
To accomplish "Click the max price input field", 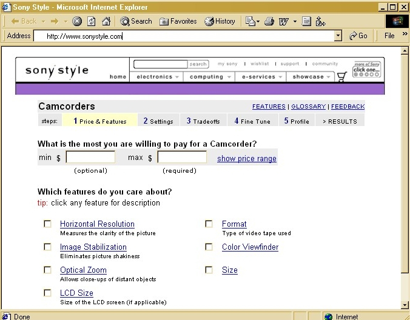I will (182, 158).
